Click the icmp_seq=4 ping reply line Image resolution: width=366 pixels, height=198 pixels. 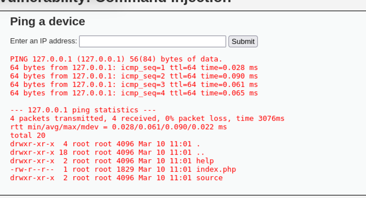(134, 93)
